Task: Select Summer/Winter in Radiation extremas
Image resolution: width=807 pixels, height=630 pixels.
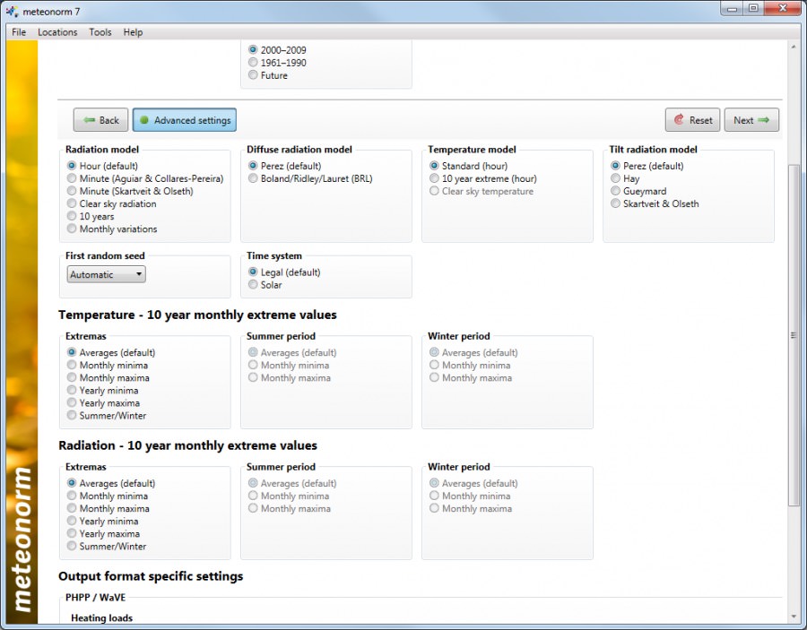Action: click(x=72, y=546)
